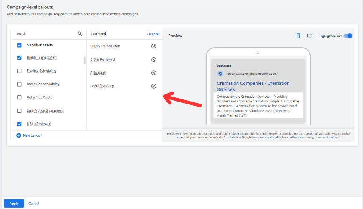Remove Local Company from selected list

tap(154, 86)
